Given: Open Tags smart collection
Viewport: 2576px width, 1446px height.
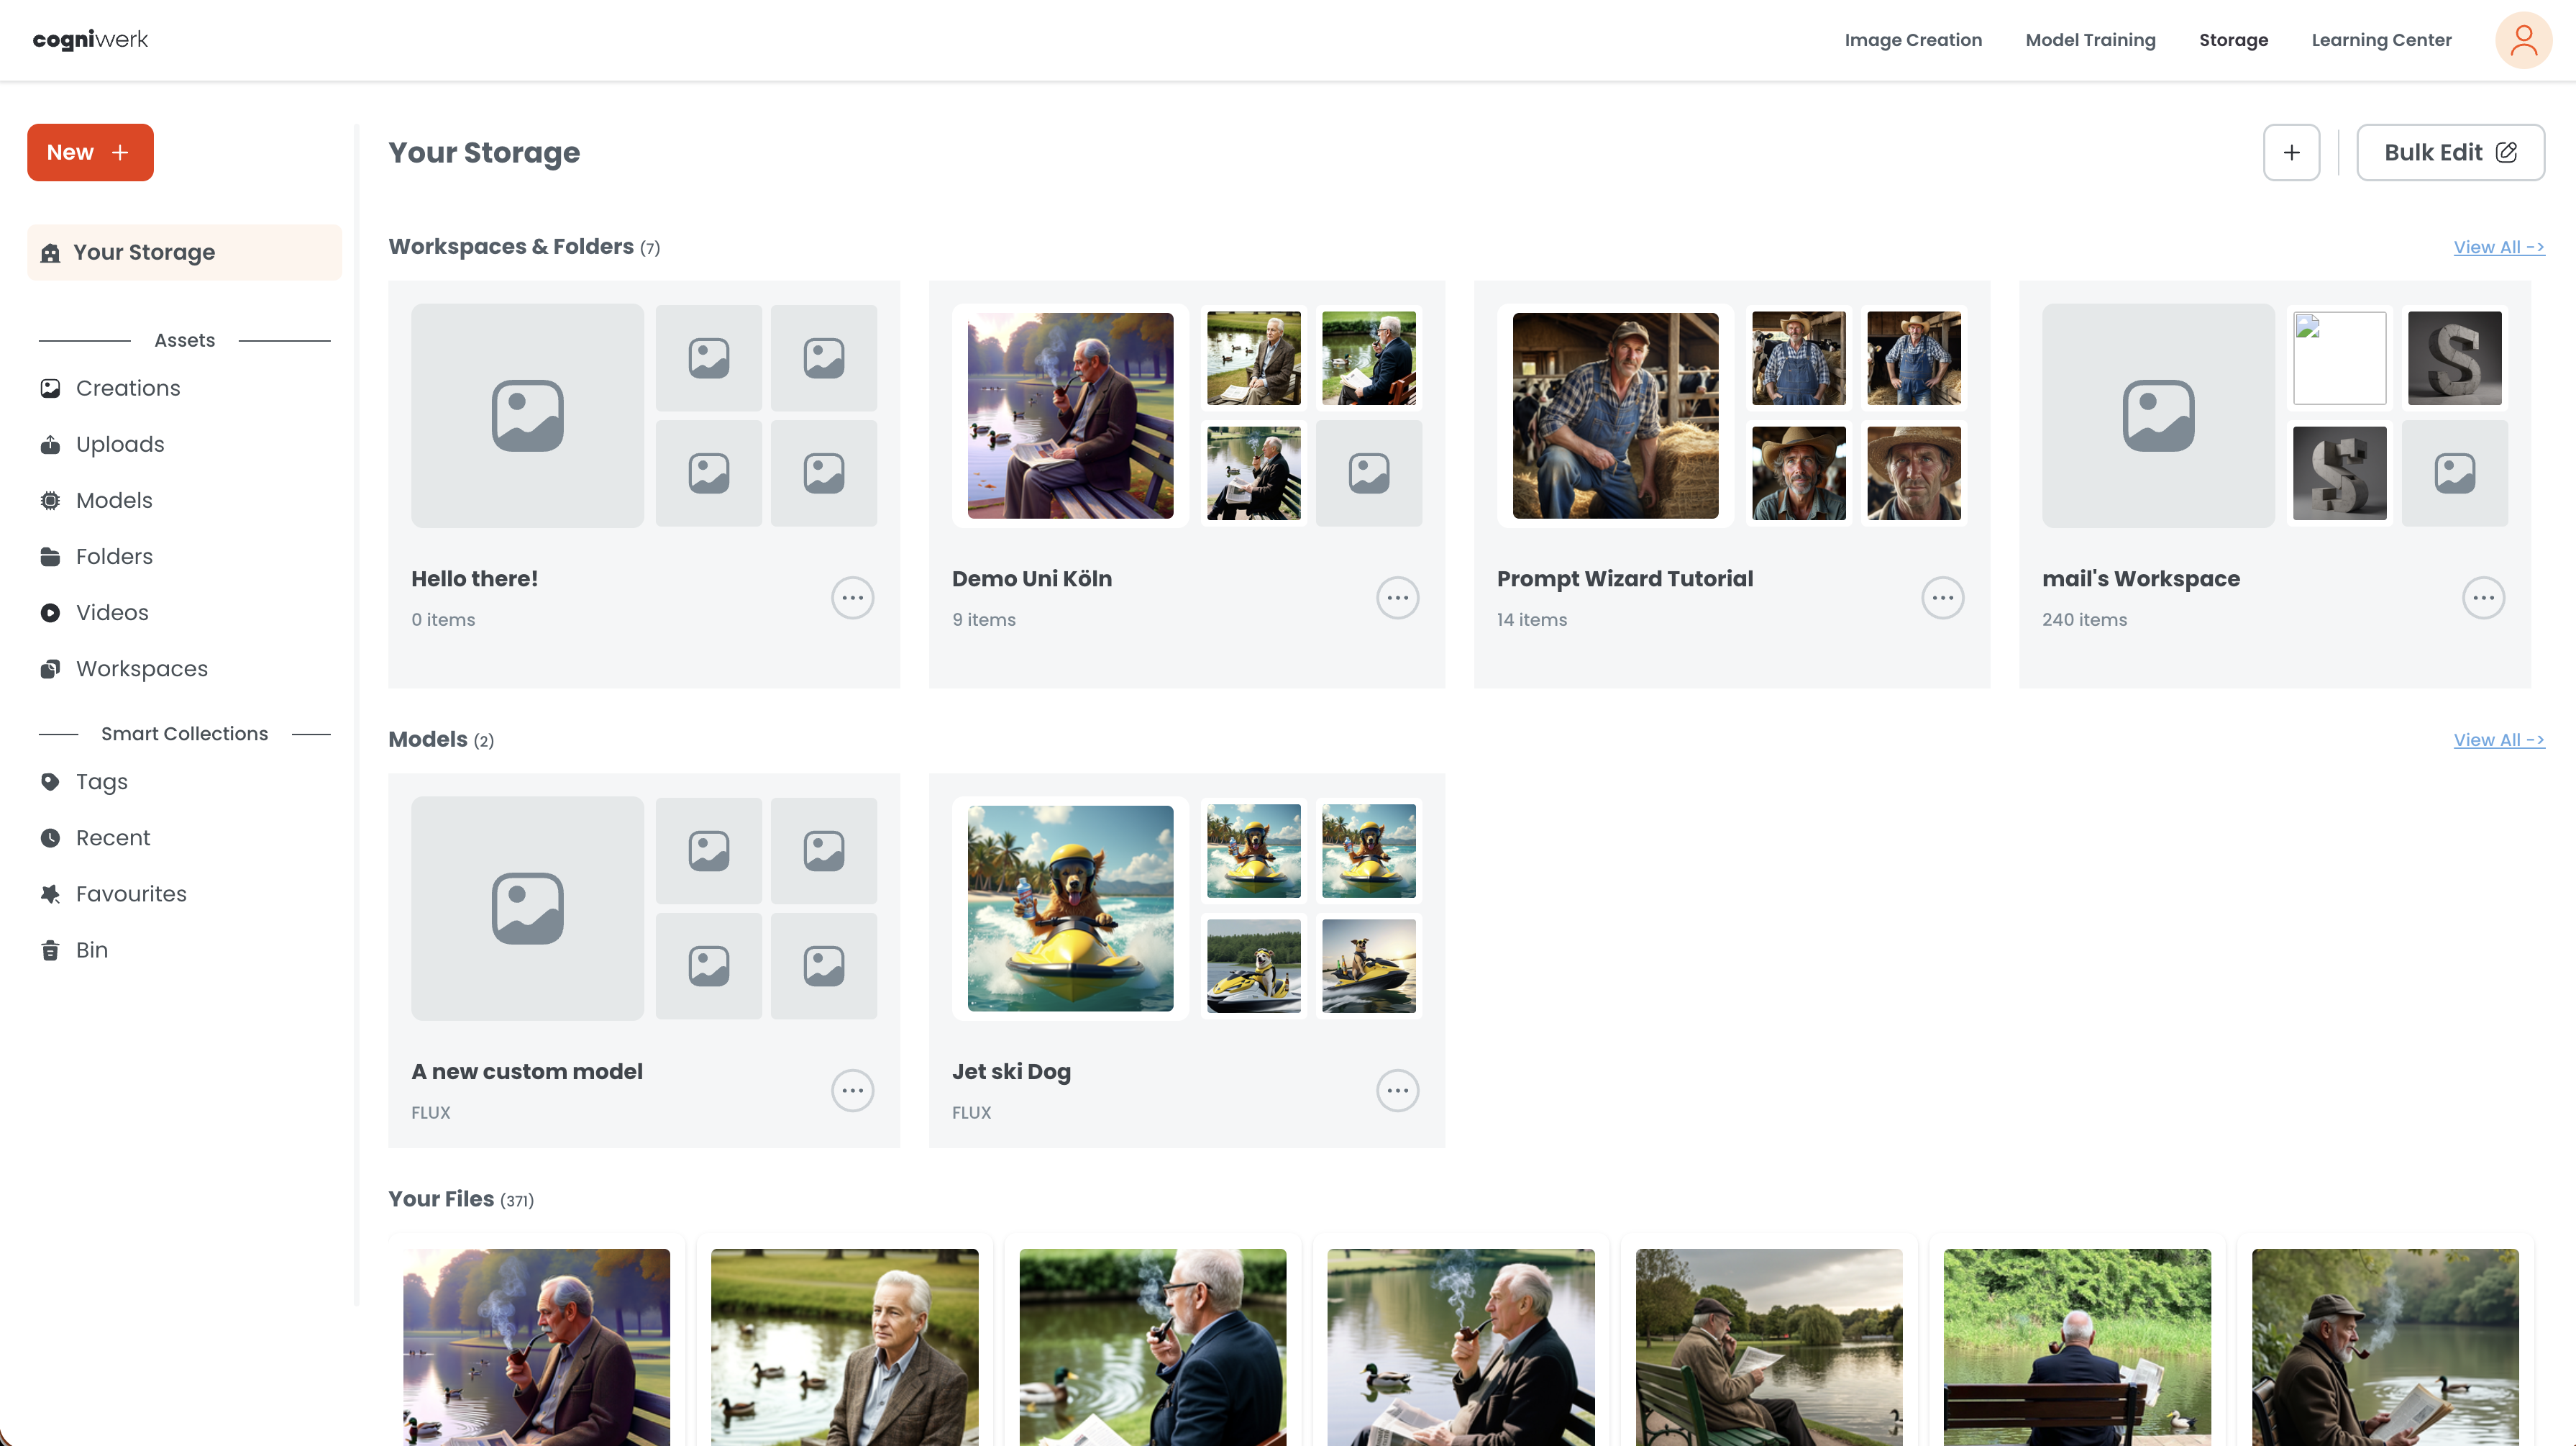Looking at the screenshot, I should [101, 781].
